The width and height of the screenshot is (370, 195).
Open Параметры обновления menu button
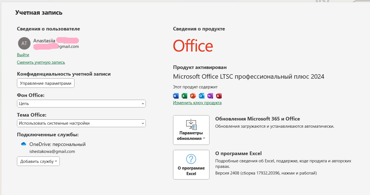pyautogui.click(x=191, y=130)
